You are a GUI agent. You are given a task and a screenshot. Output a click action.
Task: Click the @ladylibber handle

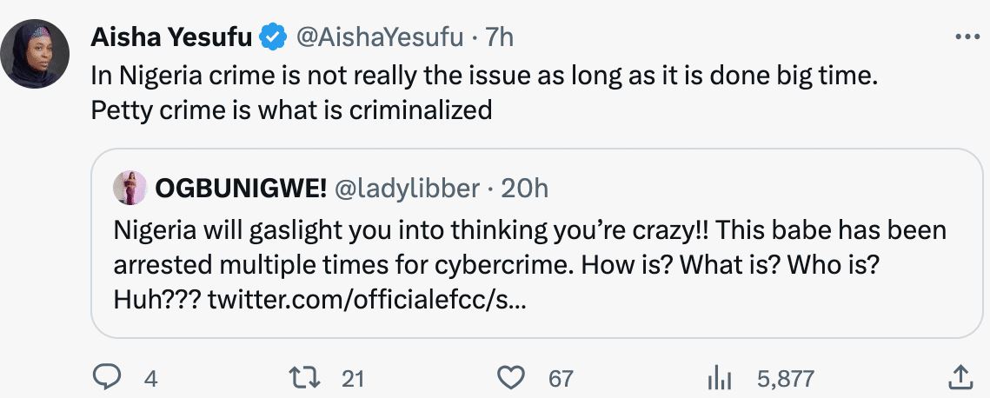[406, 188]
